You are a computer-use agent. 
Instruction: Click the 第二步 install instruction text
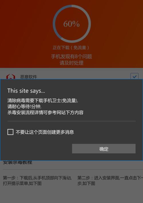click(110, 180)
